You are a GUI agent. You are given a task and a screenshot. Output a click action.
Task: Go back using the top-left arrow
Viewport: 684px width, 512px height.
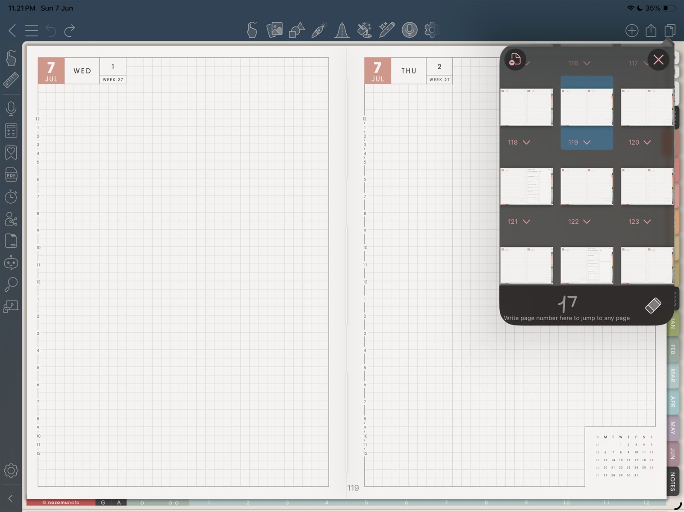(12, 30)
